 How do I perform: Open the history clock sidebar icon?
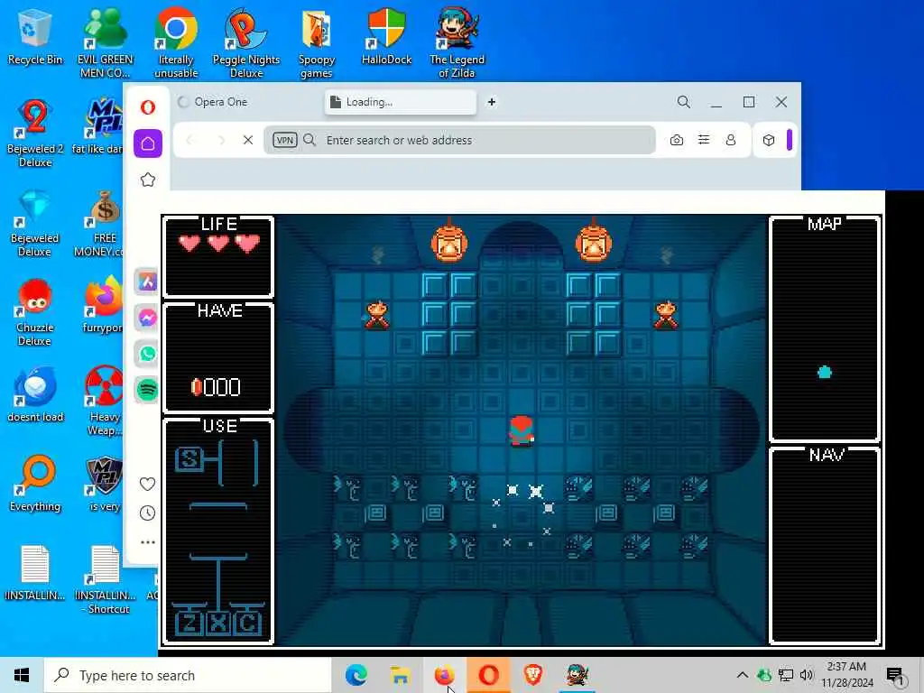[147, 513]
